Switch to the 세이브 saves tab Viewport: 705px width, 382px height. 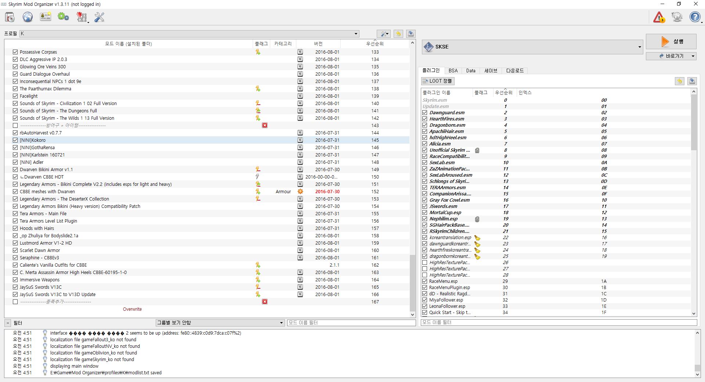(x=491, y=71)
